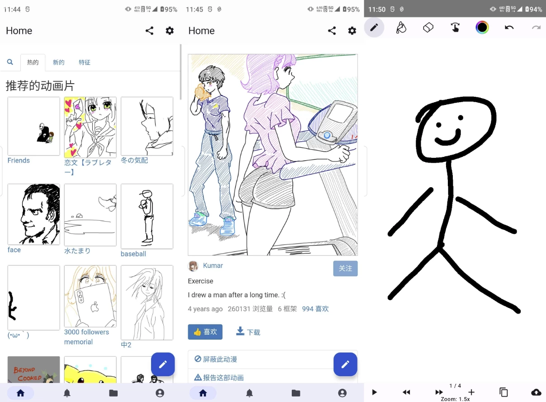This screenshot has width=546, height=402.
Task: Go to the next frame
Action: (x=439, y=392)
